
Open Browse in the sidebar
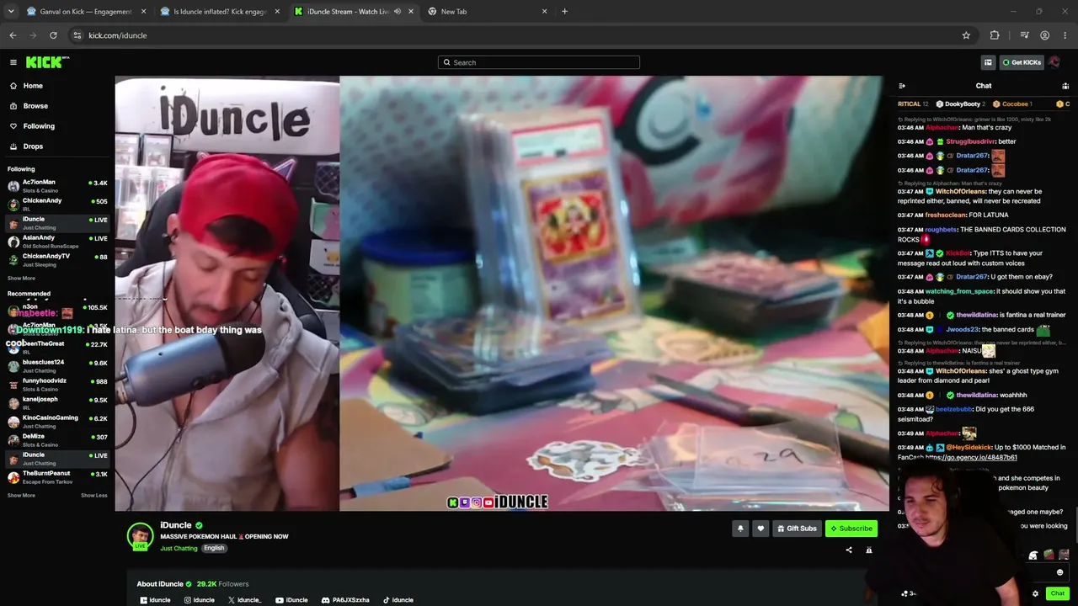point(35,106)
